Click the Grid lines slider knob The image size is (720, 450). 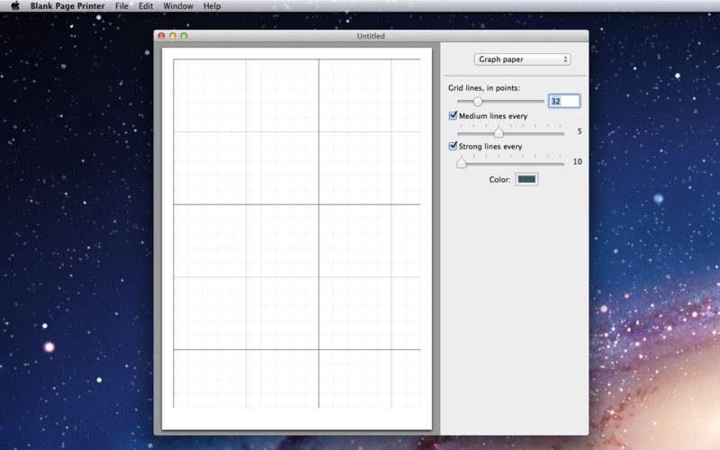pos(478,101)
